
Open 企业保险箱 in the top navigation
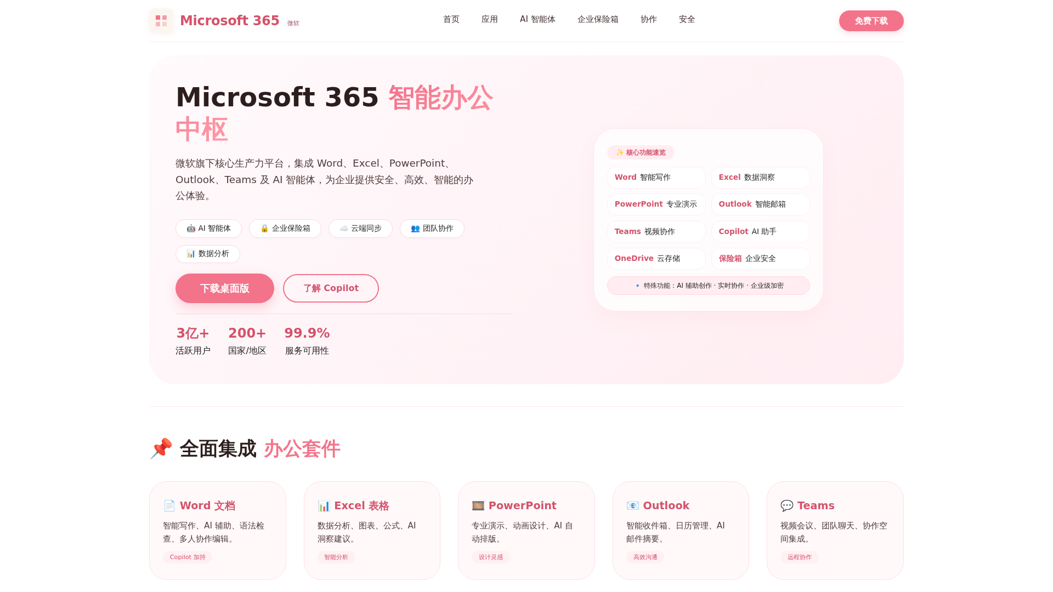598,19
